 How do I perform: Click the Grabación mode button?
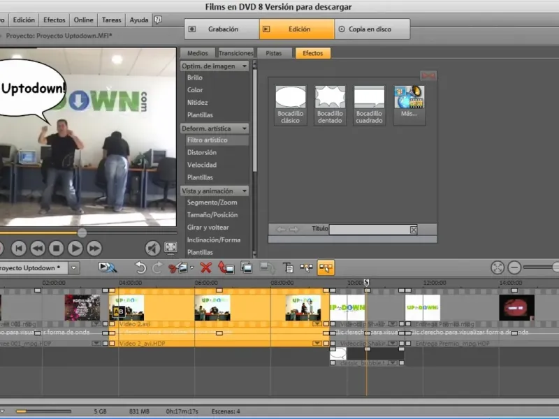coord(222,29)
